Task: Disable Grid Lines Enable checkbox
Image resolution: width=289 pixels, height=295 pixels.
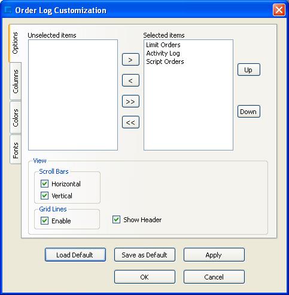Action: (44, 220)
